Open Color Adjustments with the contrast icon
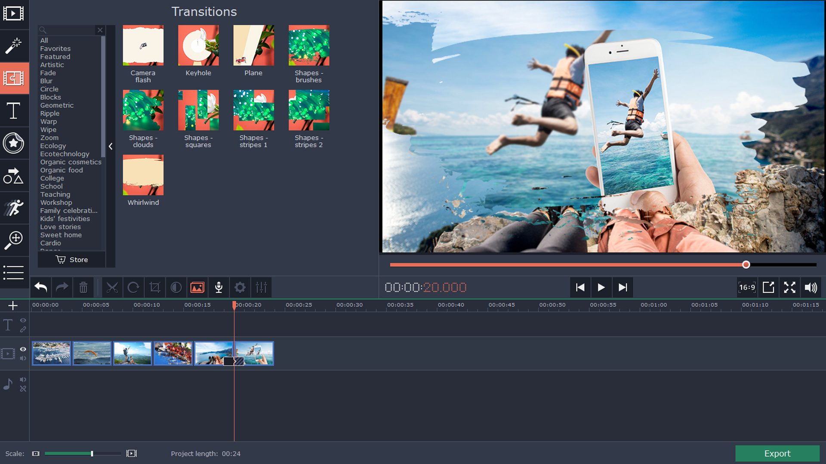826x464 pixels. point(176,287)
